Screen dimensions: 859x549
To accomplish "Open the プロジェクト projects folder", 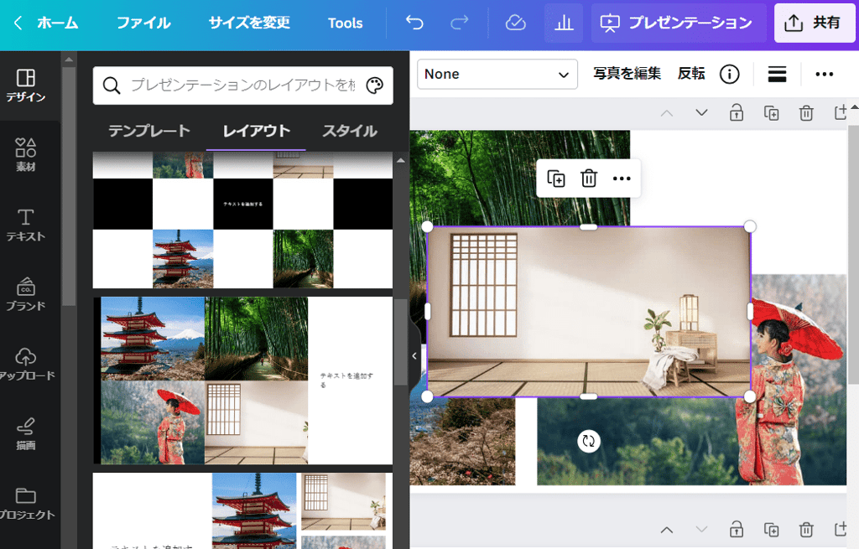I will [x=26, y=503].
